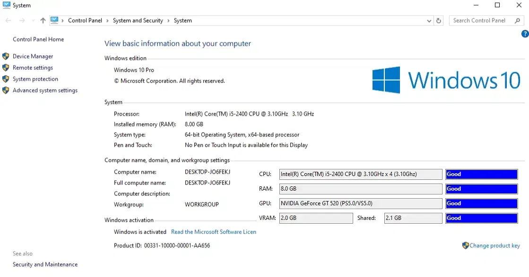Open the Change product key link
Viewport: 529px width, 277px height.
coord(494,245)
